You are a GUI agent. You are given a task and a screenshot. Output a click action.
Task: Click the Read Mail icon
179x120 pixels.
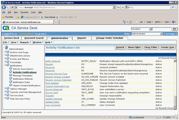coord(137,22)
